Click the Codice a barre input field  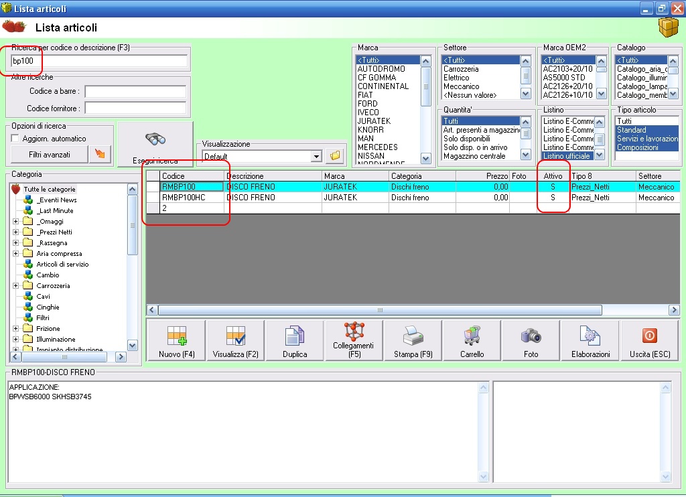coord(135,92)
